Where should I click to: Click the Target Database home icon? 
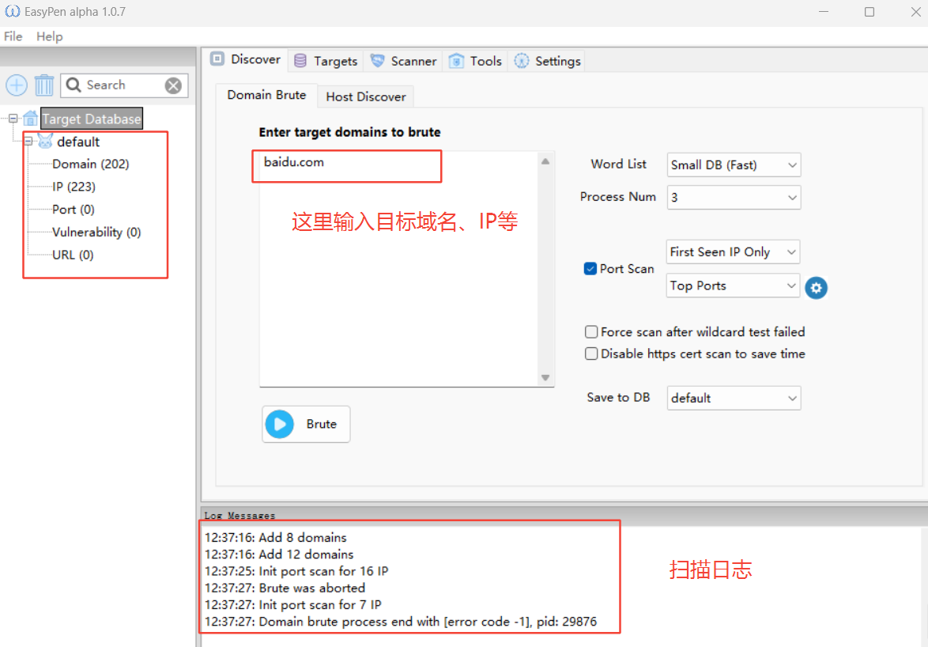(30, 119)
